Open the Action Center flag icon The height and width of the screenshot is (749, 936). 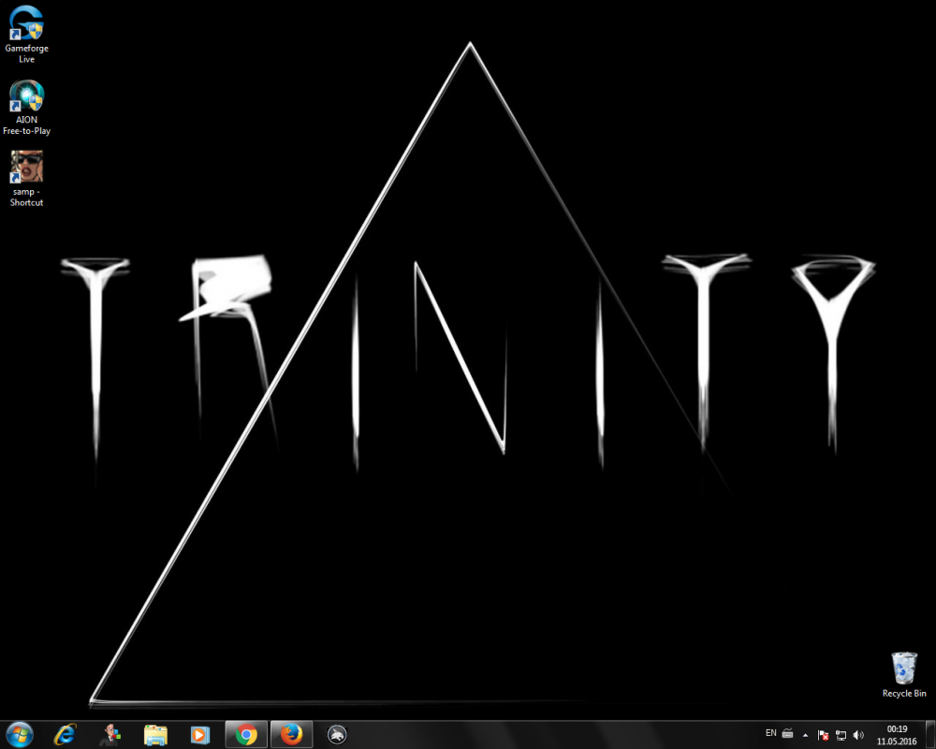(823, 735)
